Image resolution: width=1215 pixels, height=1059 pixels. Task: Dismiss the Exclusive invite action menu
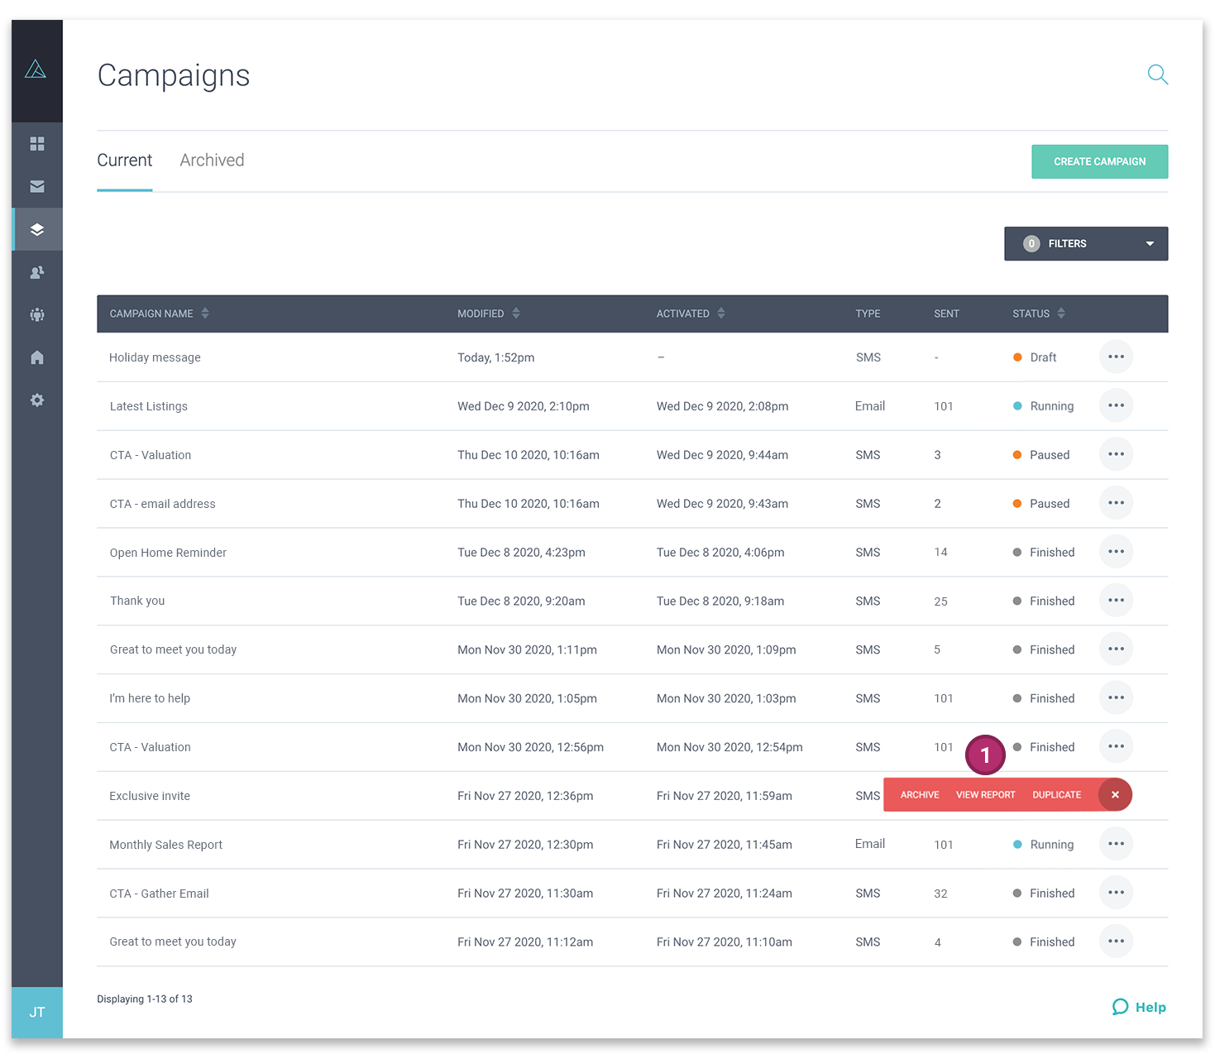click(1115, 794)
